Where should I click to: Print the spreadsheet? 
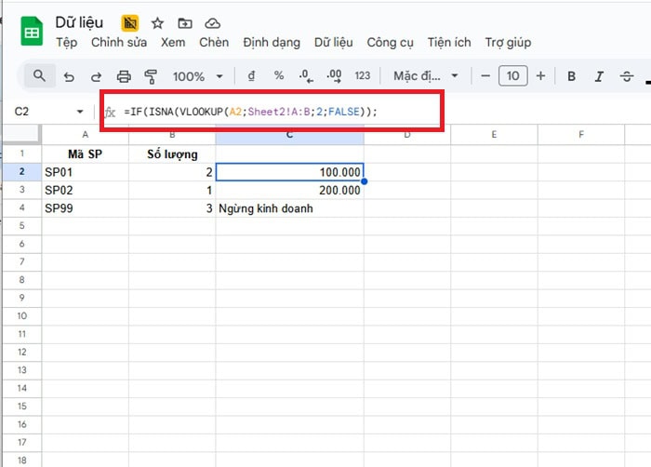(x=124, y=76)
